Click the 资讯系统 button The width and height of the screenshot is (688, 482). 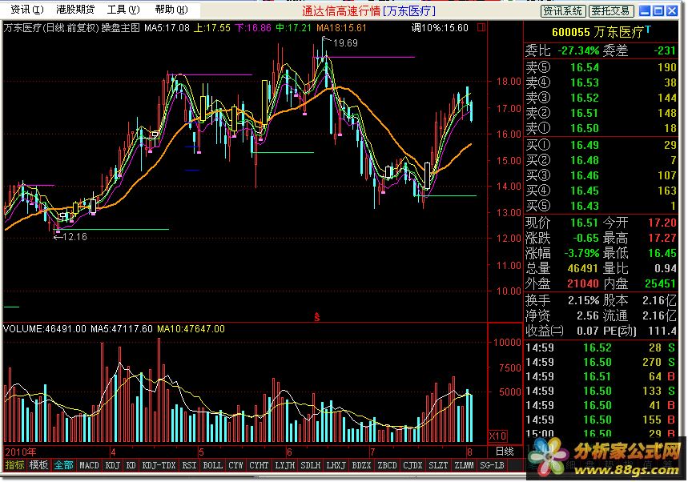[563, 10]
